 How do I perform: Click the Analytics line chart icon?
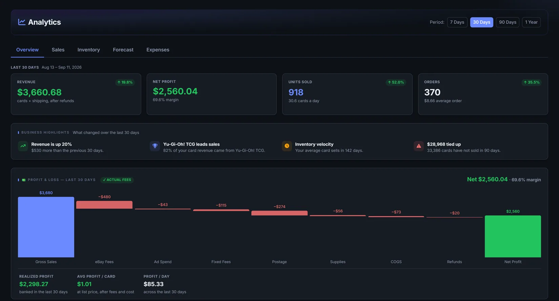[x=22, y=22]
